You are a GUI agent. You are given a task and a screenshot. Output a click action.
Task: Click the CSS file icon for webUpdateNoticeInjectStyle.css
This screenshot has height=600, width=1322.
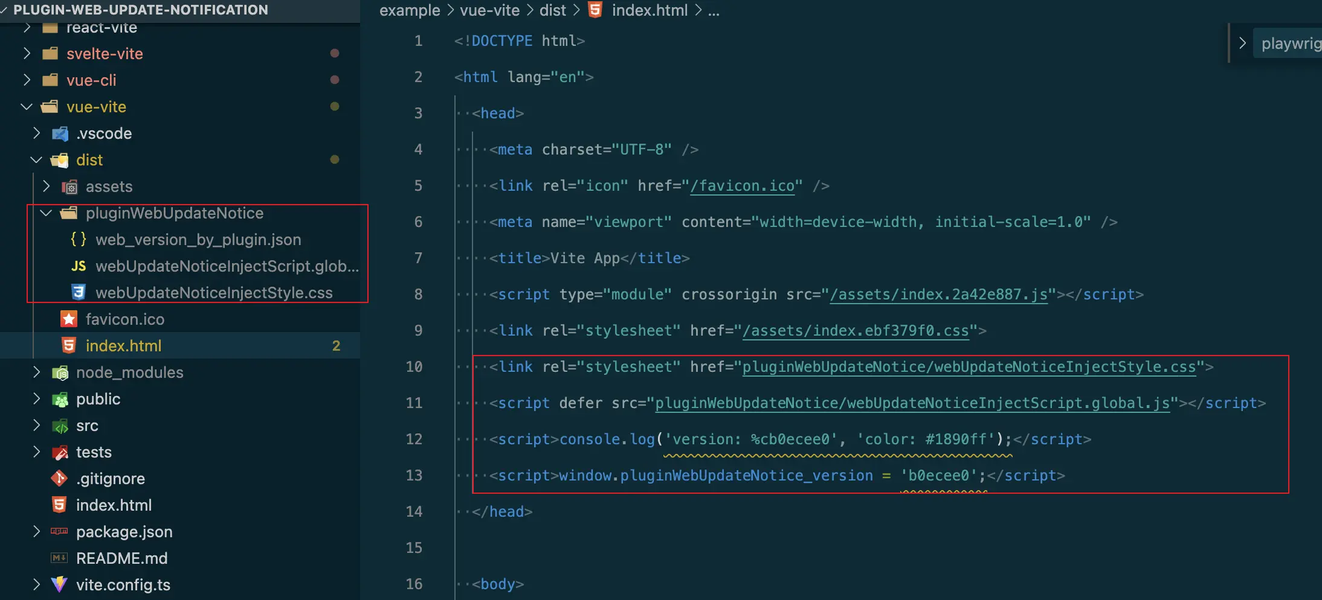tap(79, 293)
